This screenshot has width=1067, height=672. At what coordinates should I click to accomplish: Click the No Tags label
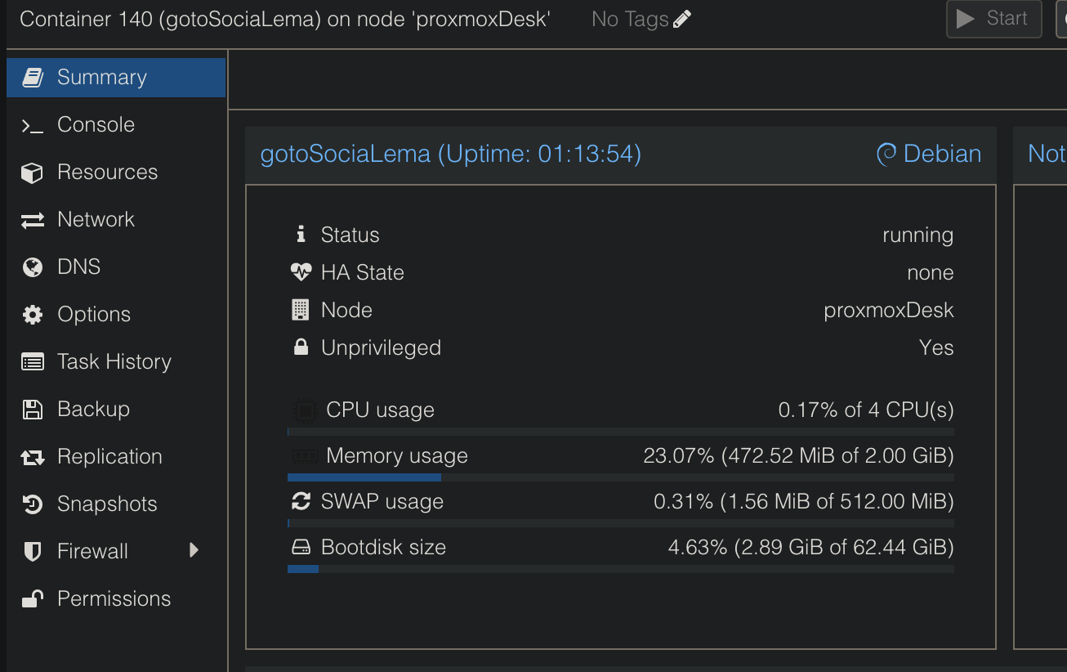(630, 19)
